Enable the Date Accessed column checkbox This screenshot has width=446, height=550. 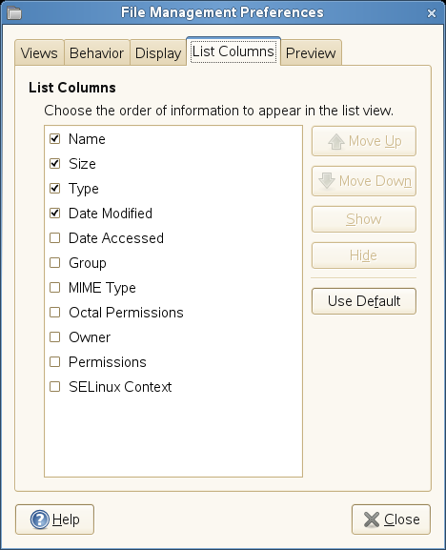54,237
